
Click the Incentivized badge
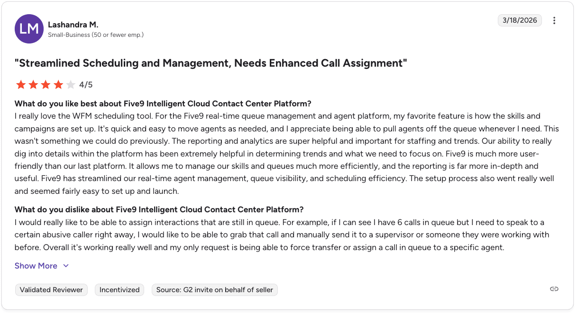point(119,290)
